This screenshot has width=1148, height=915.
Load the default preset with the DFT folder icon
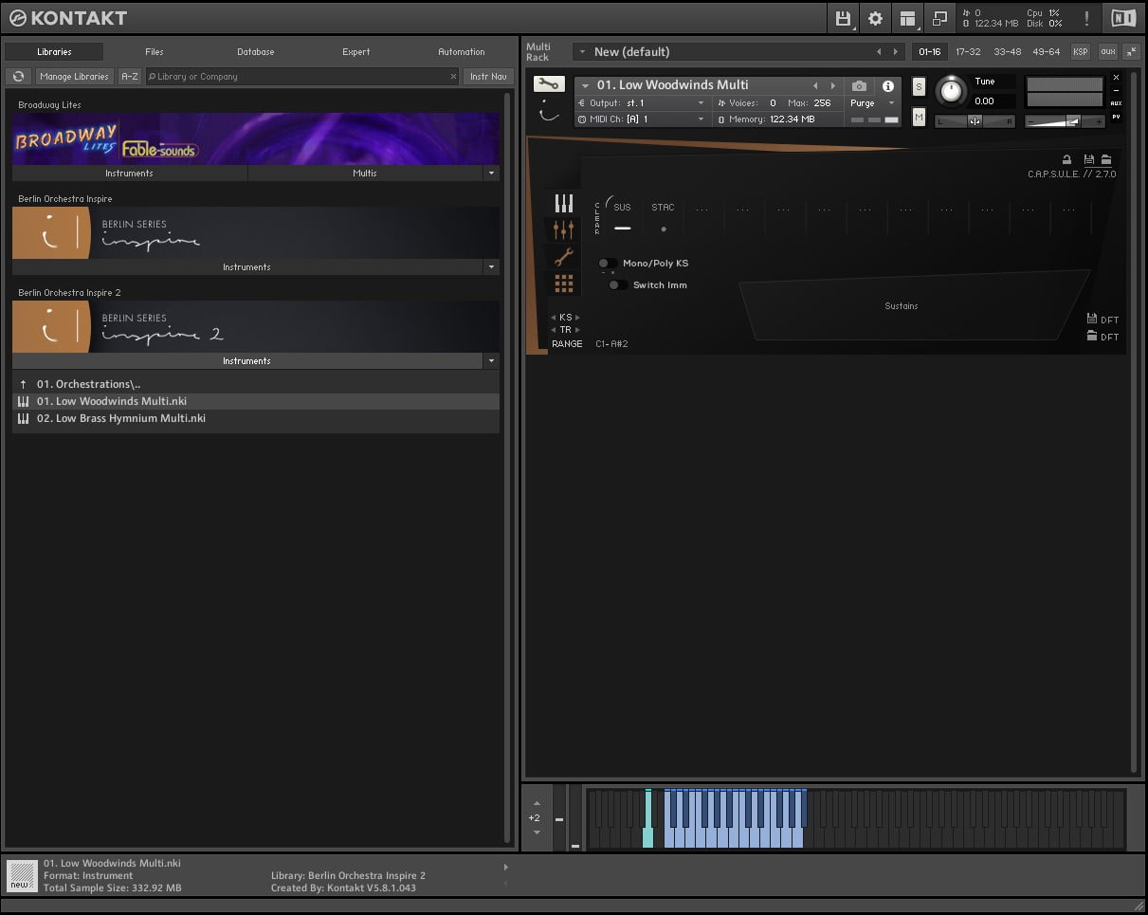(1092, 337)
